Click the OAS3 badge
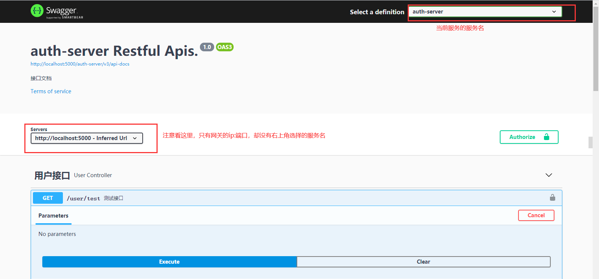599x279 pixels. (x=225, y=47)
